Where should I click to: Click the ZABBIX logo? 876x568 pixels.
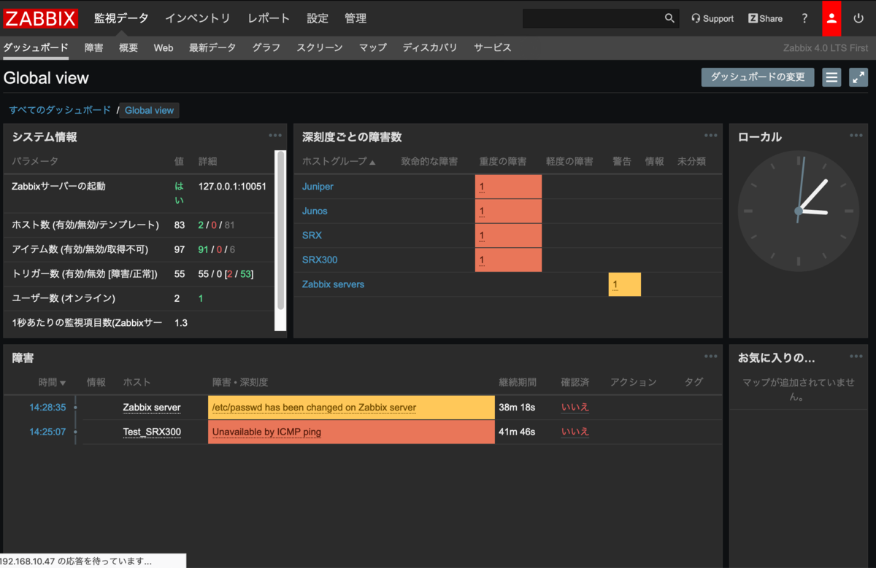pyautogui.click(x=42, y=18)
